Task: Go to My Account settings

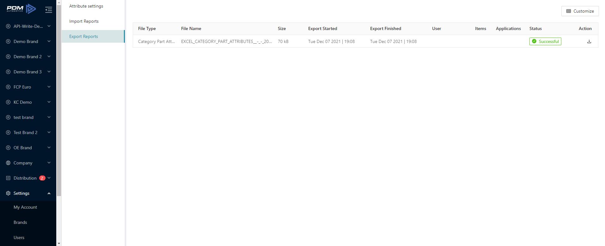Action: pos(25,207)
